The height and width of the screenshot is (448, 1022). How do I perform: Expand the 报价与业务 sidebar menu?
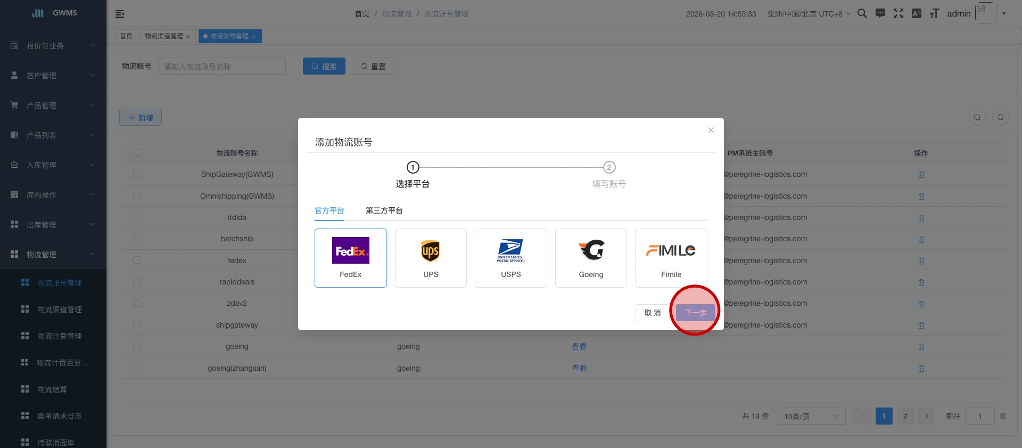coord(53,46)
